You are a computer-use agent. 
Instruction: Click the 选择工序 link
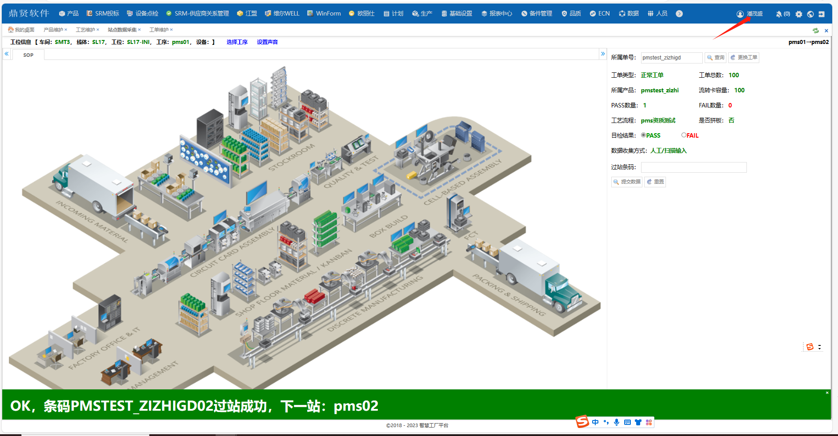pos(237,42)
